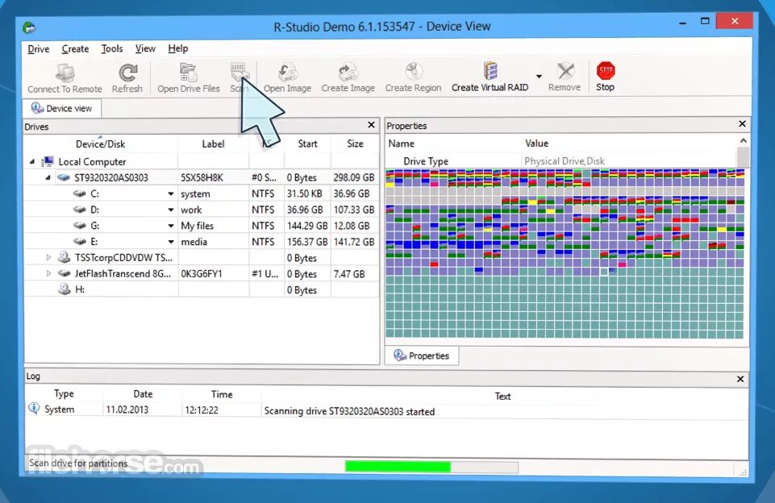
Task: Collapse the ST9320320AS0303 disk node
Action: (48, 177)
